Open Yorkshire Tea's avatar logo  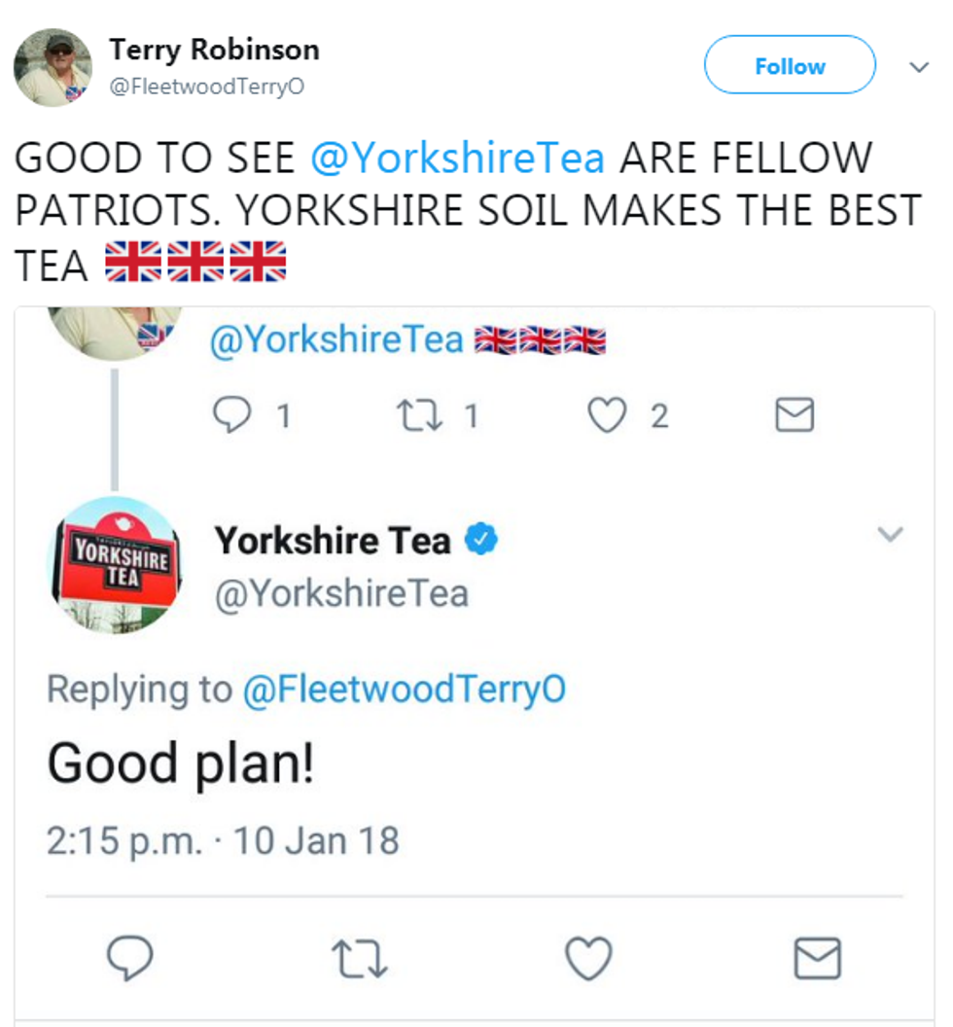click(116, 565)
